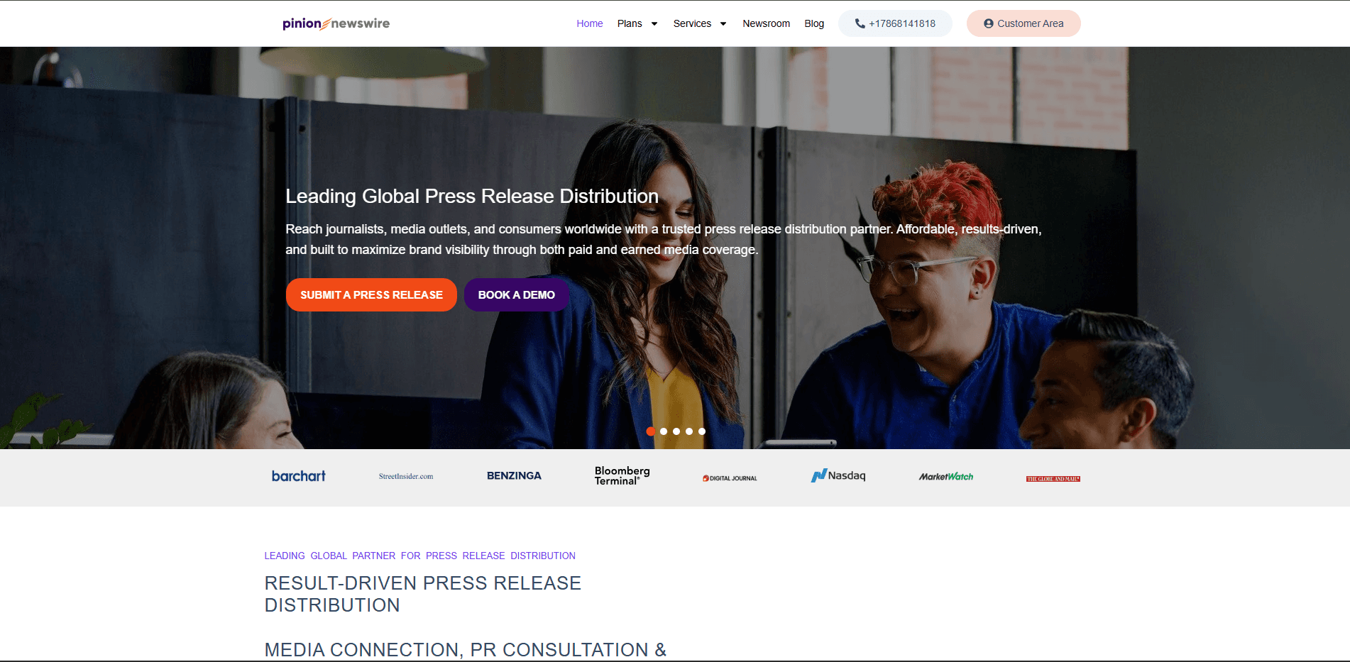The width and height of the screenshot is (1350, 662).
Task: Click the MarketWatch logo
Action: click(x=946, y=477)
